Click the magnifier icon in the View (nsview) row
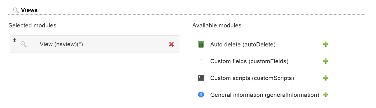Screen dimensions: 376x108 (x=24, y=44)
